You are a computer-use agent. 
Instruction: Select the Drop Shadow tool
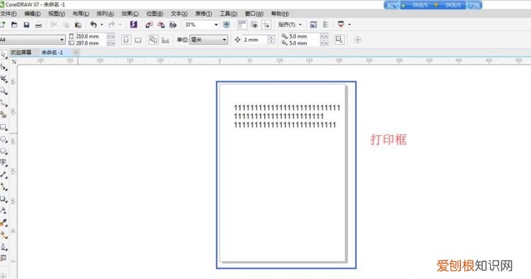(4, 199)
